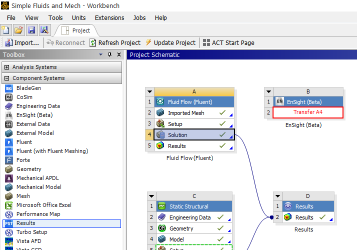Screen dimensions: 357x250
Task: Open system D dropdown arrow
Action: coord(277,196)
